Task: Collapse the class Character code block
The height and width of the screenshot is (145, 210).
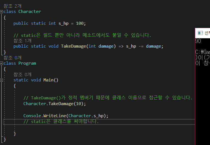Action: coord(1,12)
